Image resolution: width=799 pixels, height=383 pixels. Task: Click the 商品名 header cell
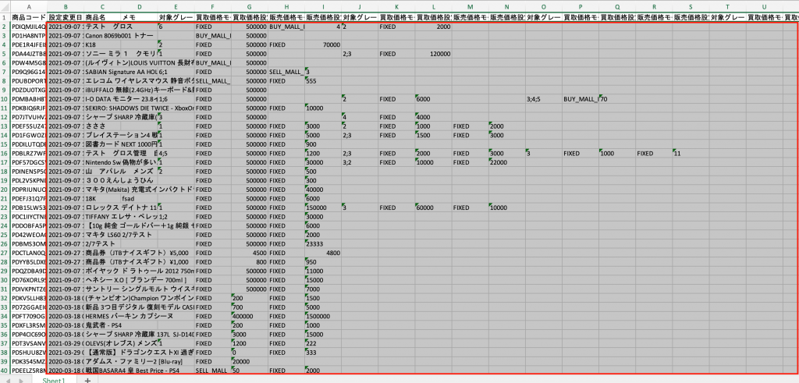(102, 17)
